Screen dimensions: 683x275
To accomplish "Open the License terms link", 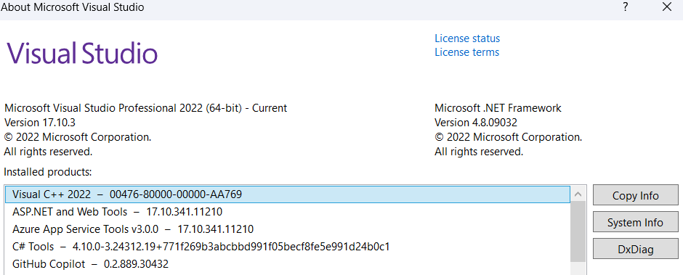I will coord(466,52).
